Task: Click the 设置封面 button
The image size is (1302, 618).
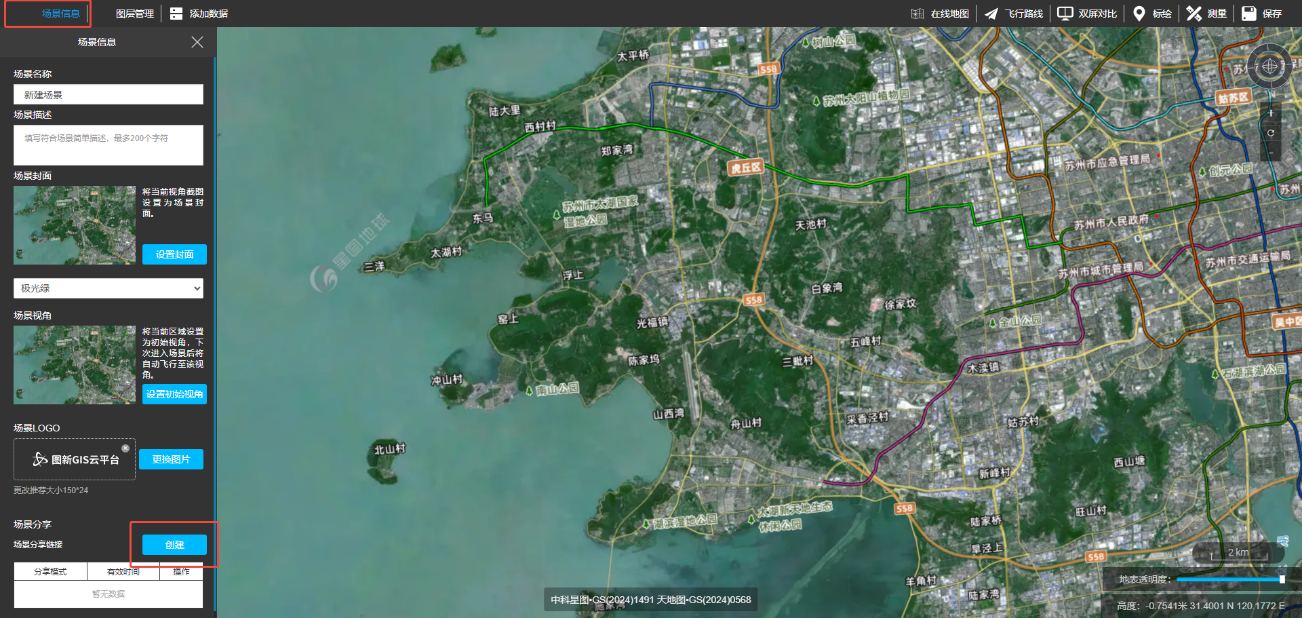Action: (174, 254)
